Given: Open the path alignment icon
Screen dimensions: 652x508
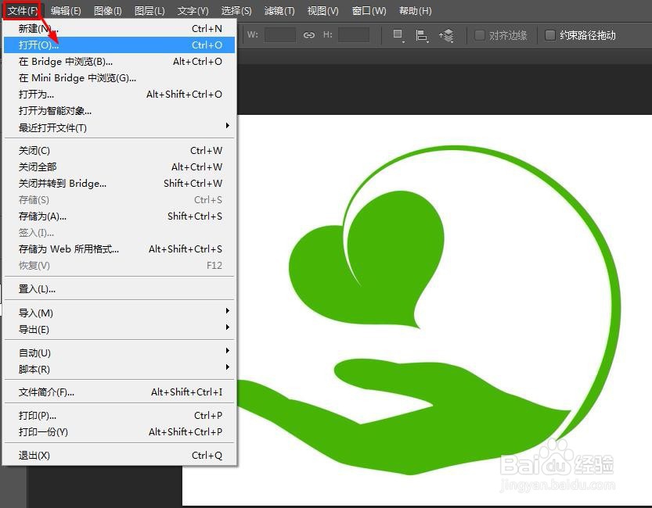Looking at the screenshot, I should pos(422,36).
